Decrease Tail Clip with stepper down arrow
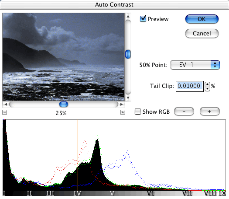 click(x=207, y=89)
